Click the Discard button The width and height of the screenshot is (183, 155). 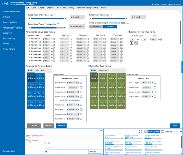pos(49,126)
